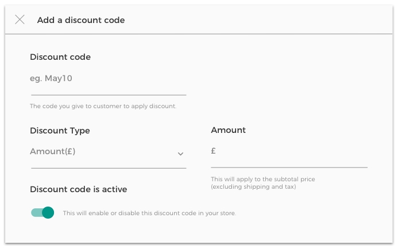The height and width of the screenshot is (248, 398).
Task: Click empty space in the dialog header bar
Action: point(258,20)
